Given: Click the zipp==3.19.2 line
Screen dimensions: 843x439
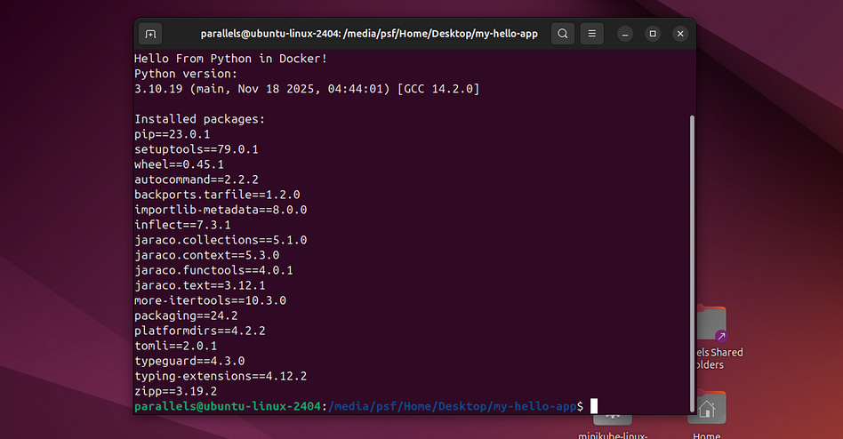Looking at the screenshot, I should click(176, 391).
